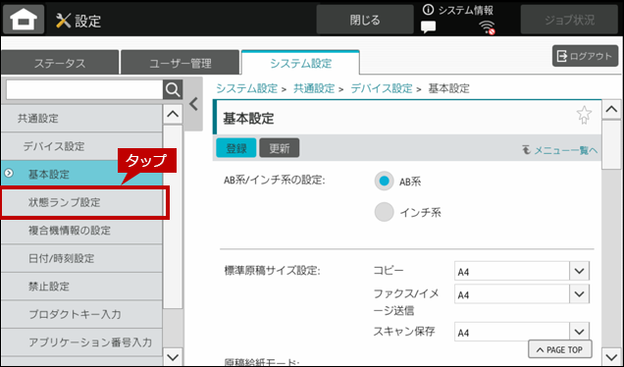Jump back using PAGE TOP button

pyautogui.click(x=559, y=349)
